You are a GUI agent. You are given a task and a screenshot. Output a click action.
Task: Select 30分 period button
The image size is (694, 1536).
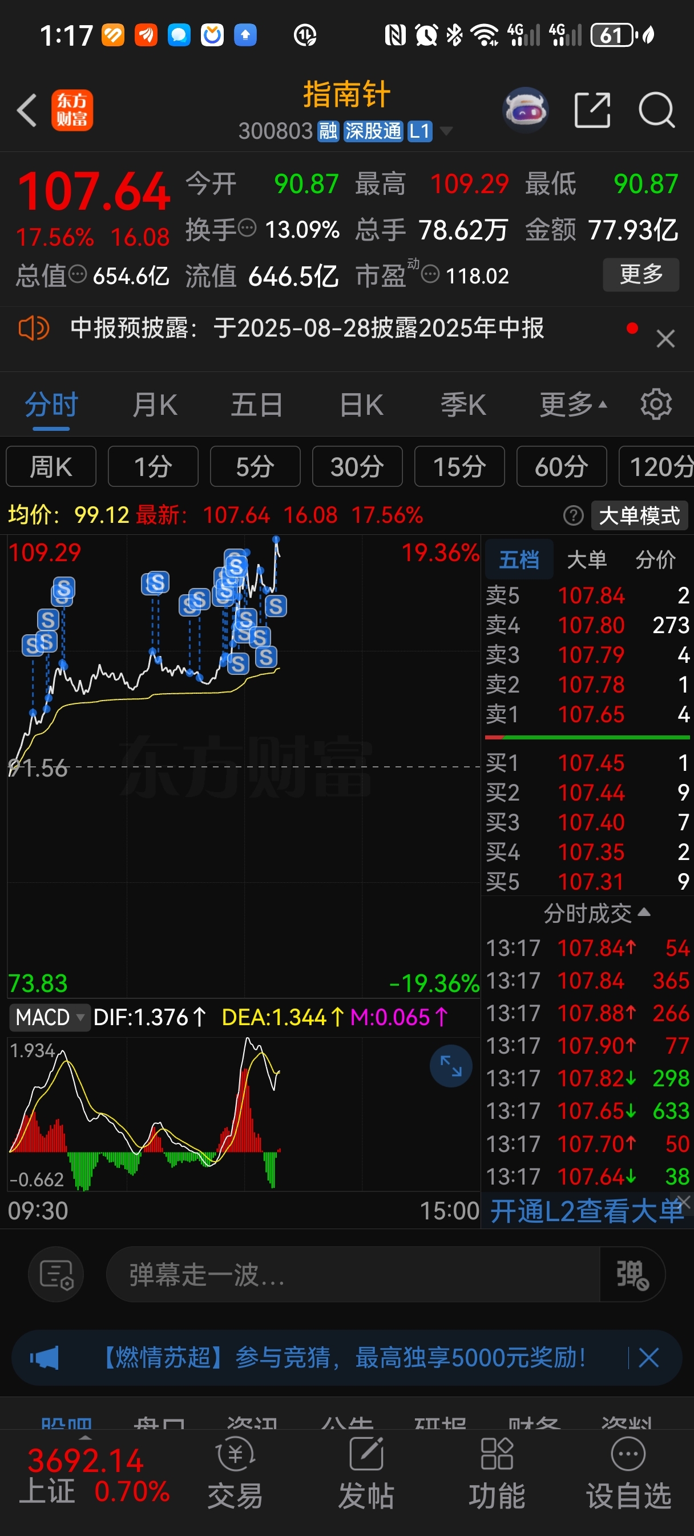pyautogui.click(x=357, y=466)
